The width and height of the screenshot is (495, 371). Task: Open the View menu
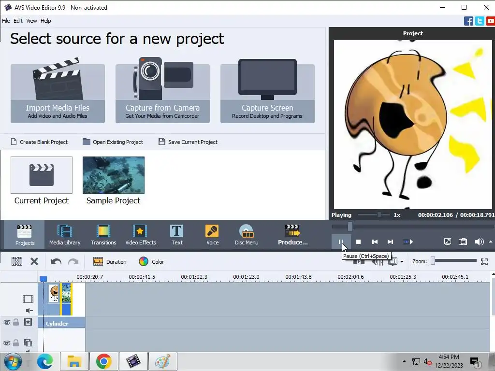point(31,21)
